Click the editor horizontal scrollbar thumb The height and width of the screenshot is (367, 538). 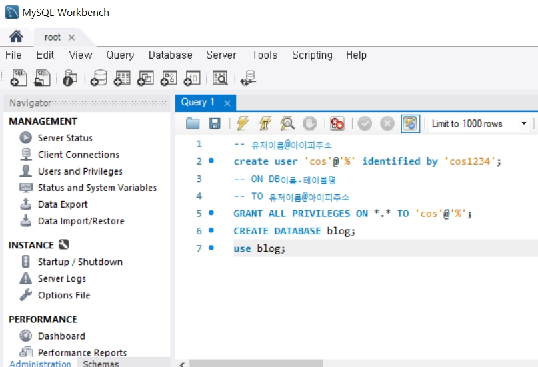[256, 364]
